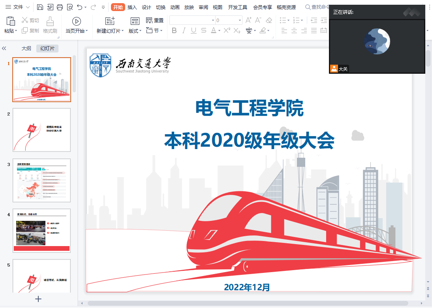Toggle bold formatting

(174, 30)
